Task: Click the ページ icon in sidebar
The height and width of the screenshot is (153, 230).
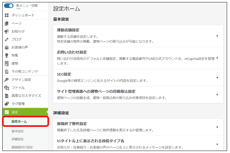Action: (x=7, y=23)
